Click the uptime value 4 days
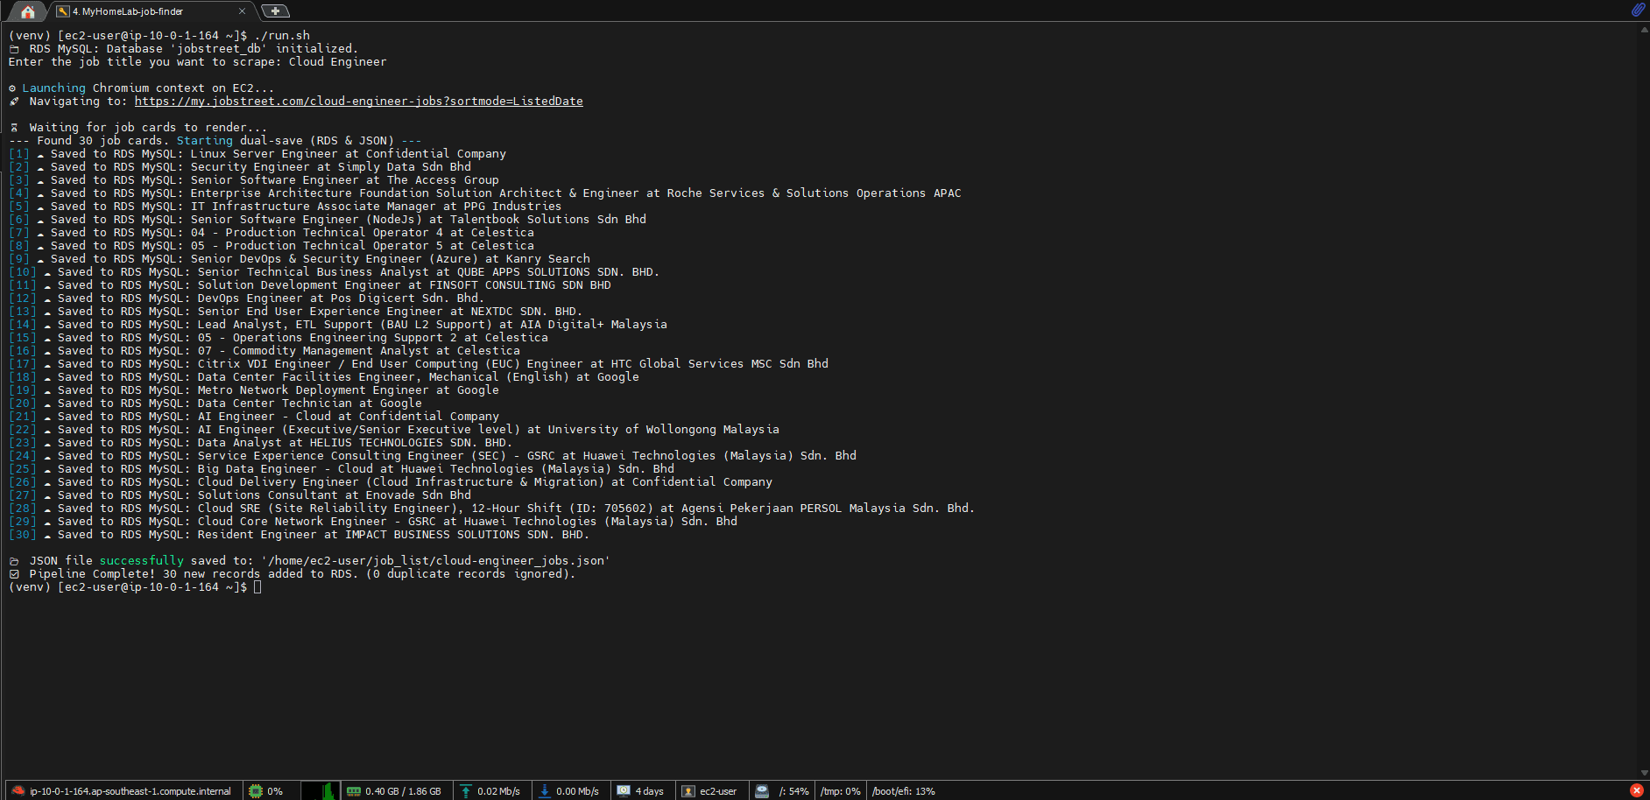The width and height of the screenshot is (1650, 800). (649, 791)
